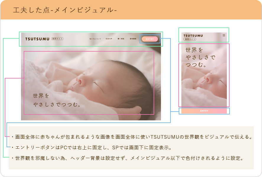Tap the ENTRY bar at mobile bottom
This screenshot has height=177, width=262.
pyautogui.click(x=204, y=111)
